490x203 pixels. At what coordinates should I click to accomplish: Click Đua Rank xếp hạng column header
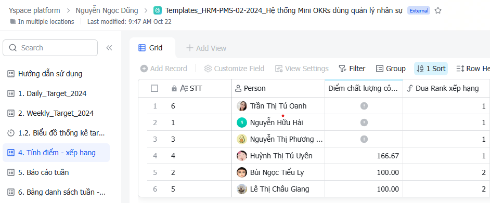point(446,88)
